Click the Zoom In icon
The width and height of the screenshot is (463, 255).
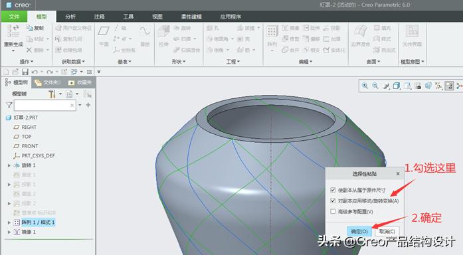[x=365, y=86]
